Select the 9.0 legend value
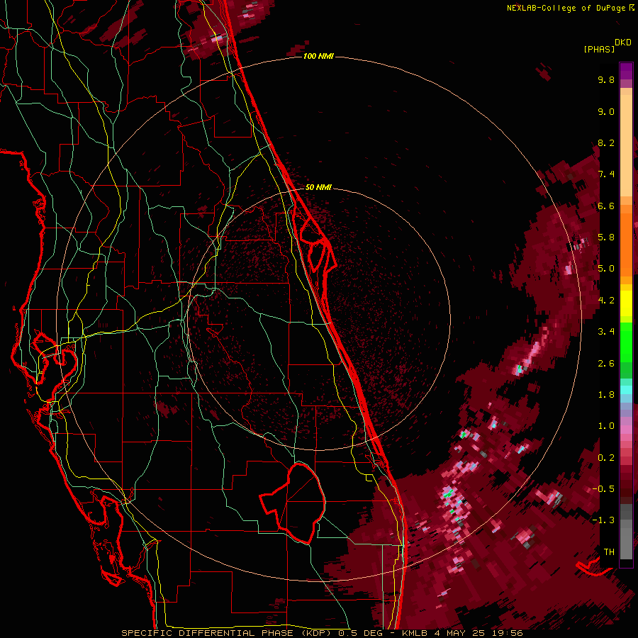Image resolution: width=638 pixels, height=638 pixels. 606,111
